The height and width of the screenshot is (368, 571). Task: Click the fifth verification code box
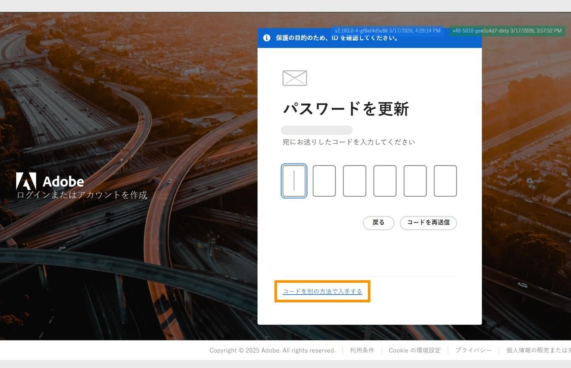point(415,181)
